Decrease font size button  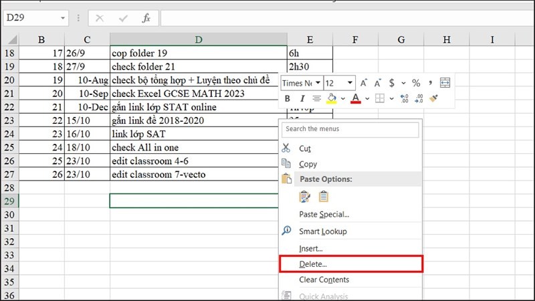click(x=377, y=83)
